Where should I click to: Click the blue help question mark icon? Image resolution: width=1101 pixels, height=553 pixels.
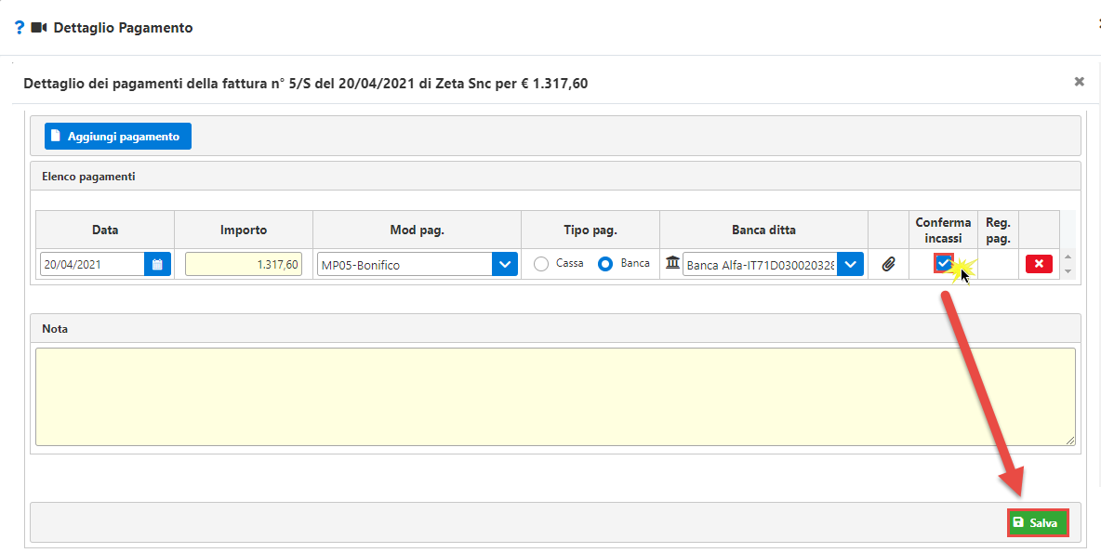click(x=19, y=28)
